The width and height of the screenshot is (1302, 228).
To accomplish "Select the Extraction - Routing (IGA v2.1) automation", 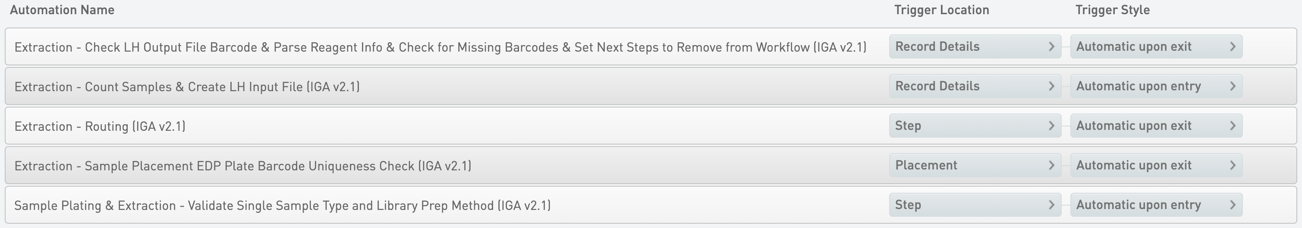I will [x=100, y=126].
